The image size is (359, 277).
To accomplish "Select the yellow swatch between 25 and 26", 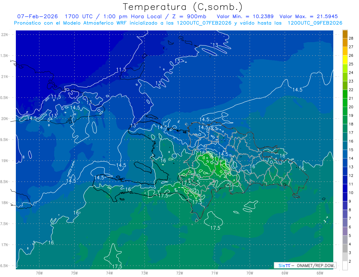I will (x=345, y=60).
